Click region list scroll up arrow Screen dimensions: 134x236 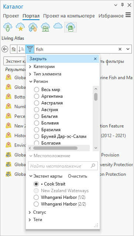pos(96,89)
